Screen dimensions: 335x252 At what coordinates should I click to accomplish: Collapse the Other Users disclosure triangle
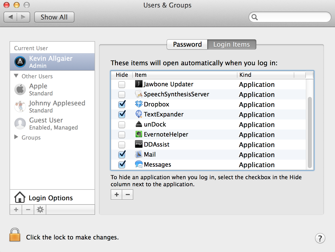(16, 76)
